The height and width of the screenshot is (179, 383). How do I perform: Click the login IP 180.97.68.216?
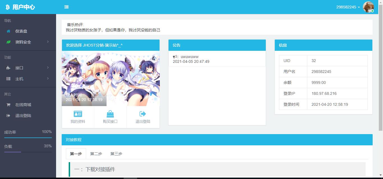click(x=324, y=93)
